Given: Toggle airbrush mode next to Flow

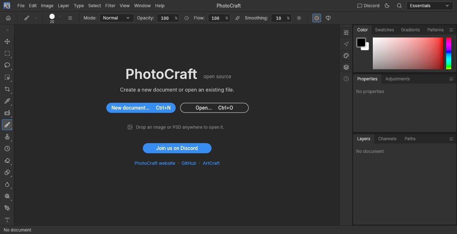Looking at the screenshot, I should point(238,18).
